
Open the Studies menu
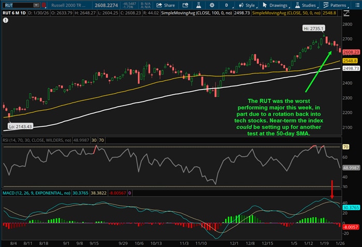coord(306,5)
